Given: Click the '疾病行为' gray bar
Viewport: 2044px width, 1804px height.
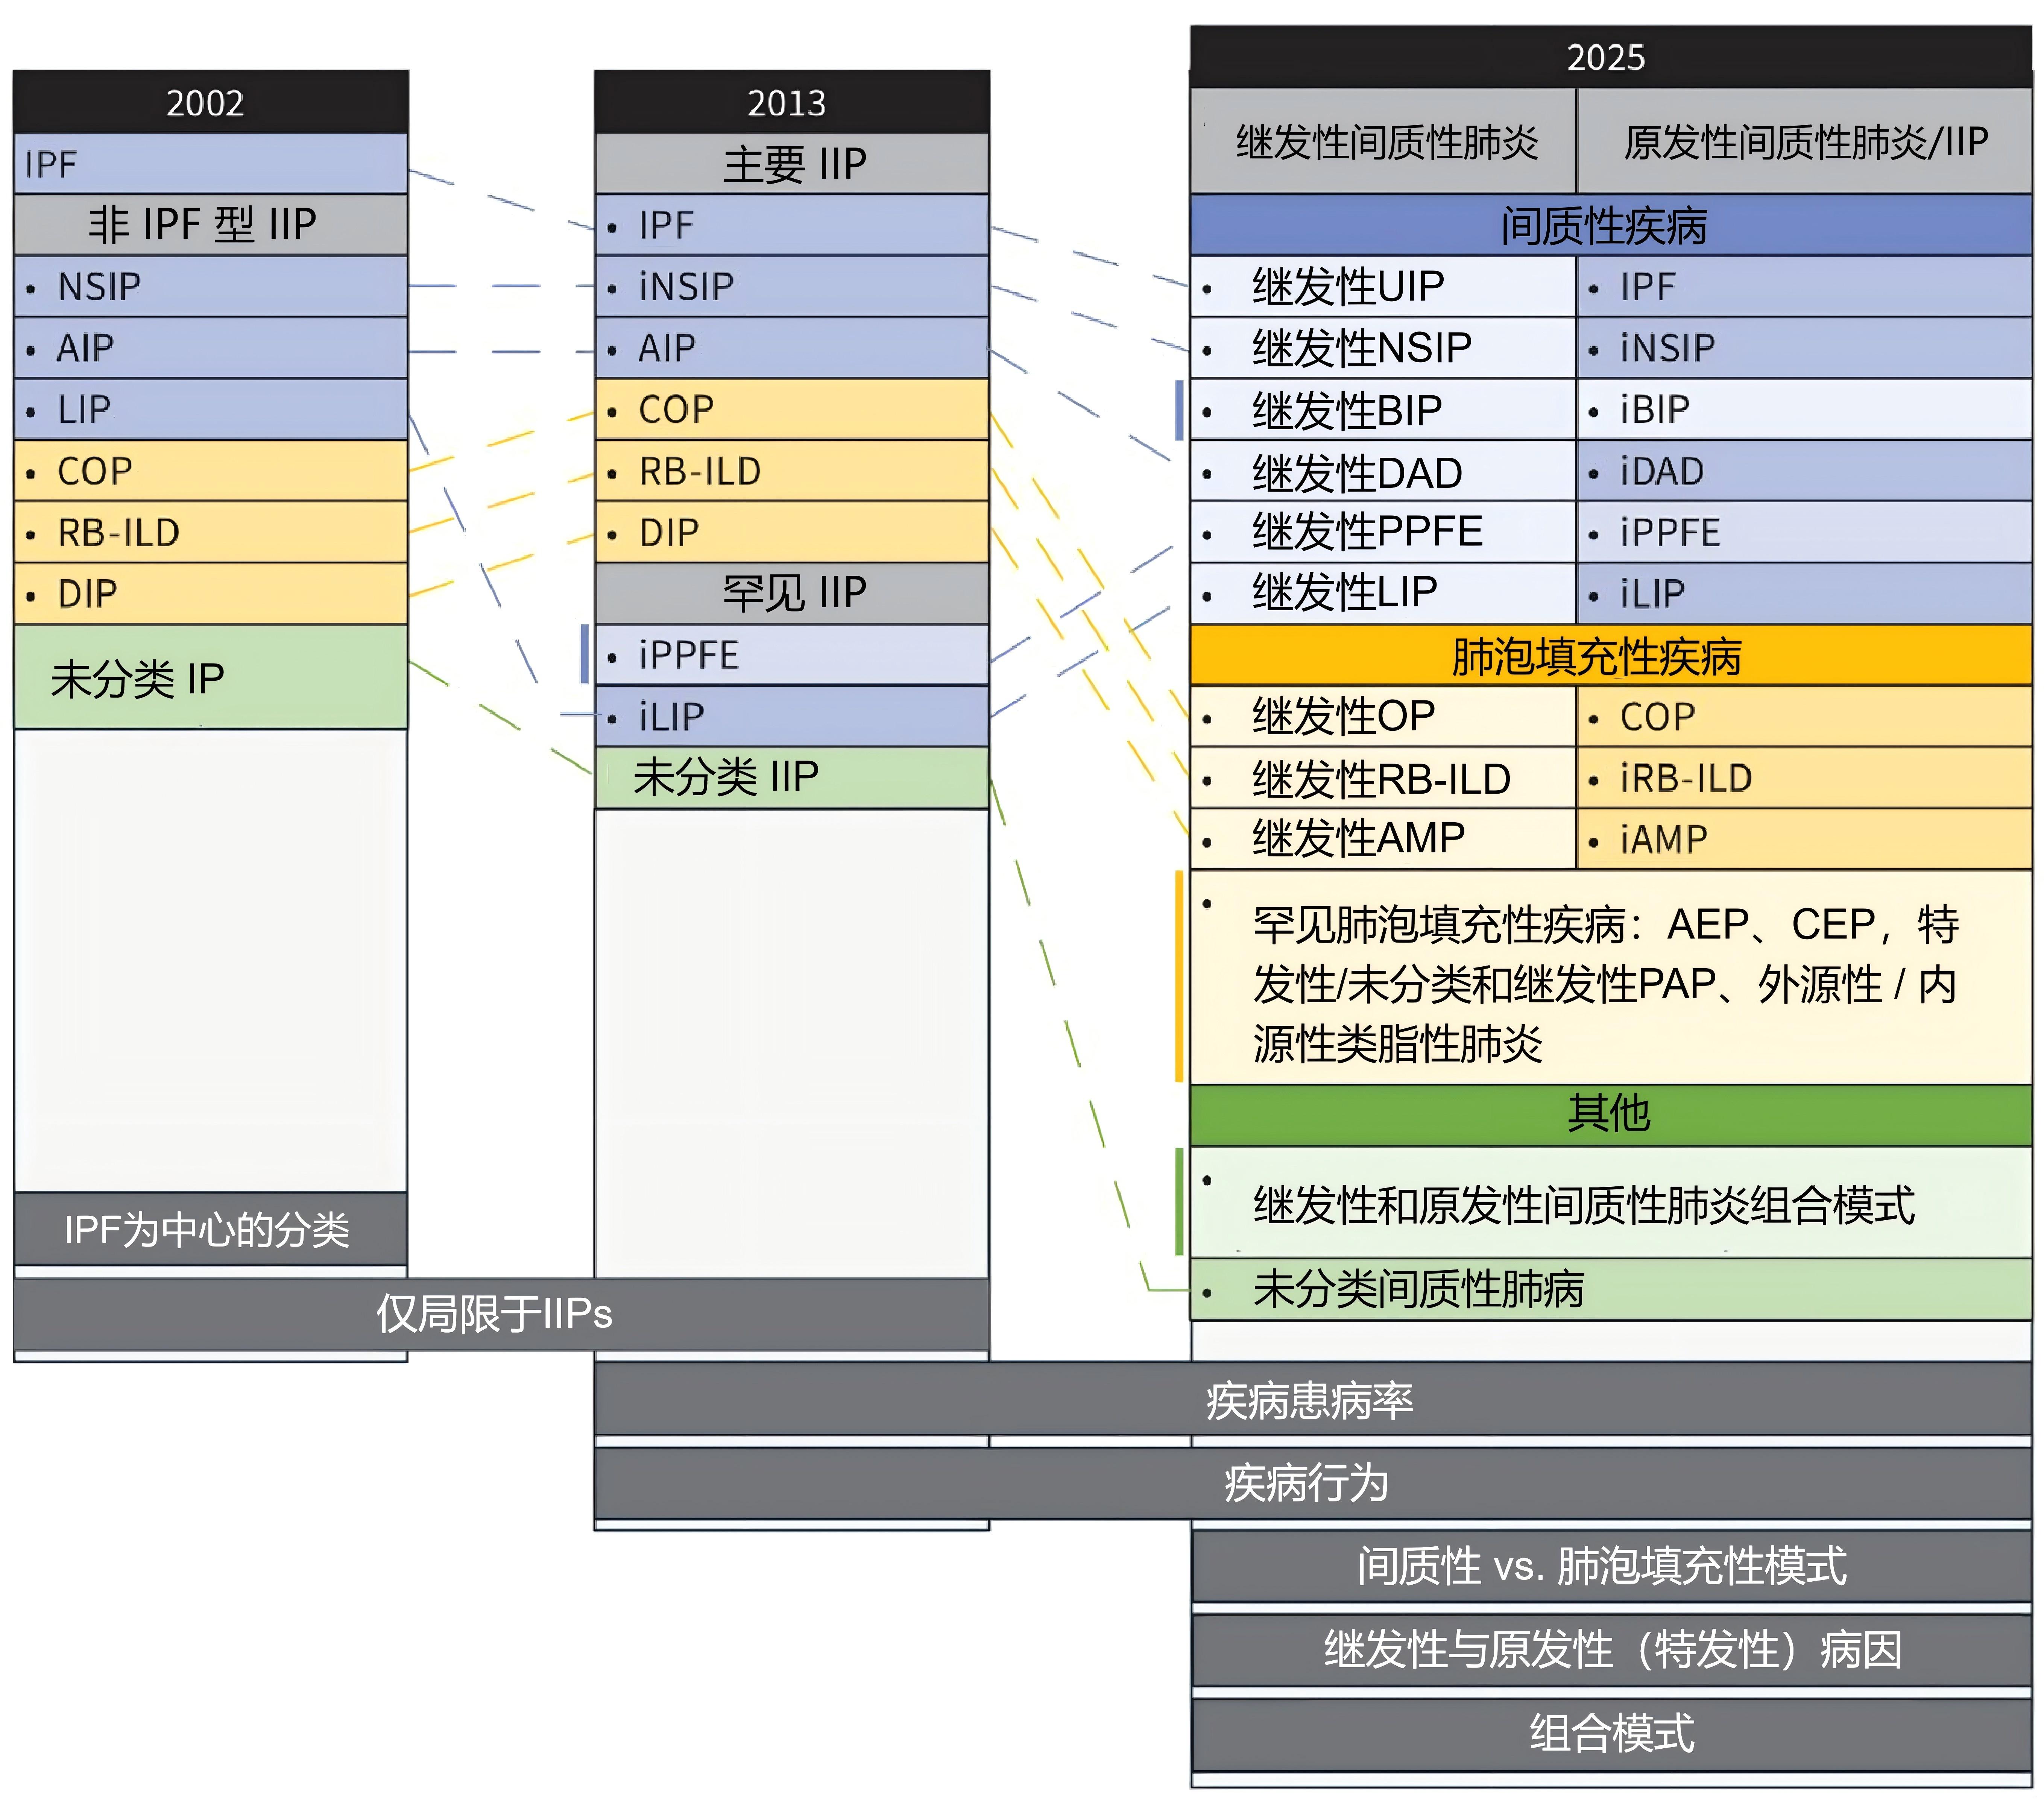Looking at the screenshot, I should (x=1313, y=1483).
